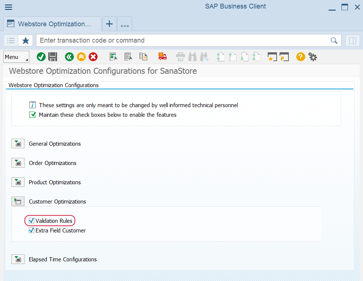
Task: Open the customize layout gears icon
Action: (313, 57)
